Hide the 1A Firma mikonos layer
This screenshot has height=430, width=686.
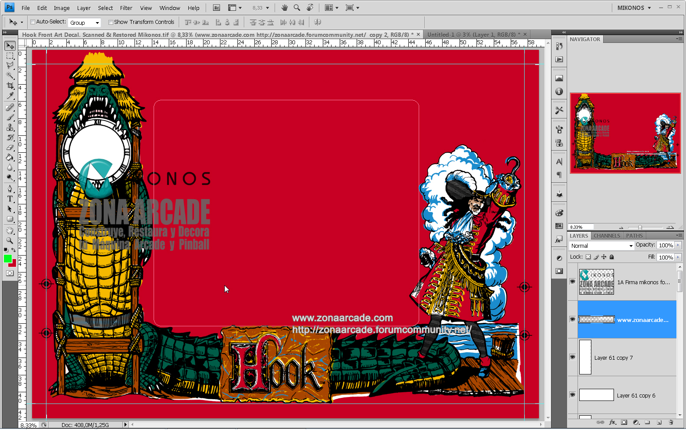[572, 282]
